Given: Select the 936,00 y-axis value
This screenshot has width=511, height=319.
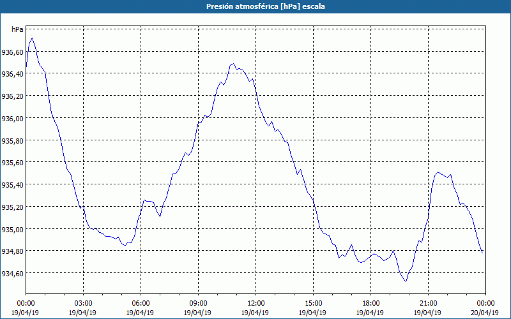Looking at the screenshot, I should pyautogui.click(x=13, y=118).
